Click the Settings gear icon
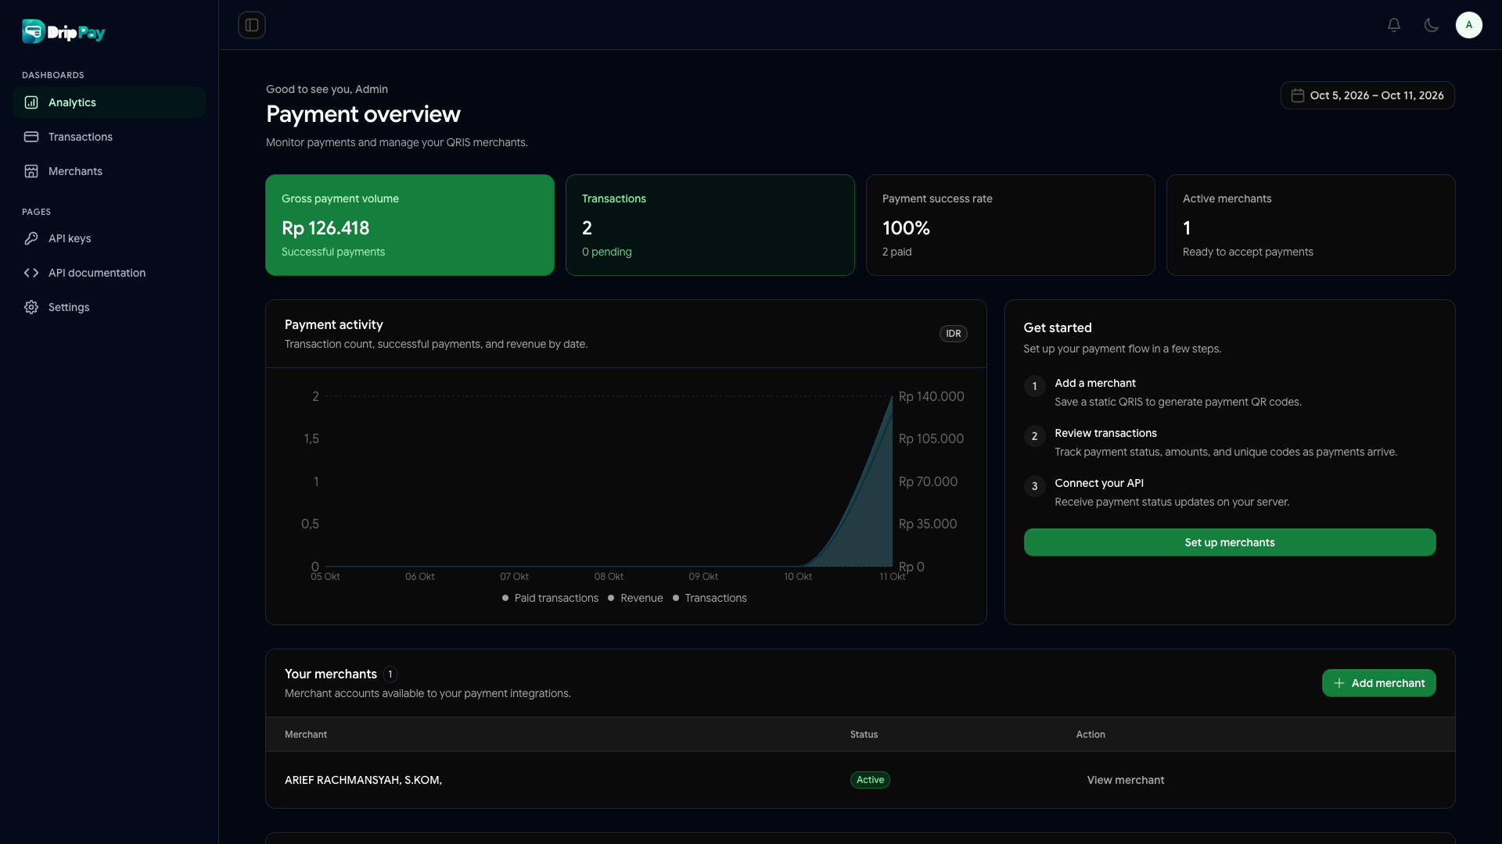Image resolution: width=1502 pixels, height=844 pixels. pos(31,307)
